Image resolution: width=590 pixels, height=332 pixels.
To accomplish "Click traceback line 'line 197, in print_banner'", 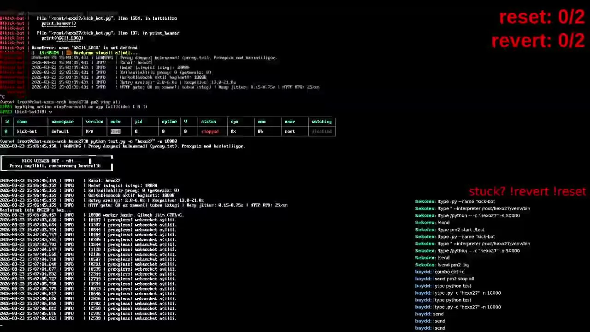I will (x=108, y=33).
